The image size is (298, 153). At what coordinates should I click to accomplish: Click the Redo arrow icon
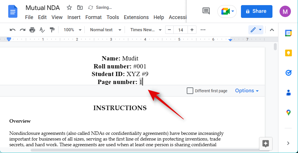click(x=22, y=30)
